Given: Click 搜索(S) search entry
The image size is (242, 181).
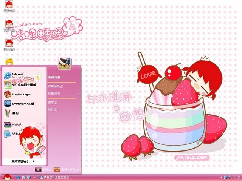Looking at the screenshot, I should pos(53,102).
